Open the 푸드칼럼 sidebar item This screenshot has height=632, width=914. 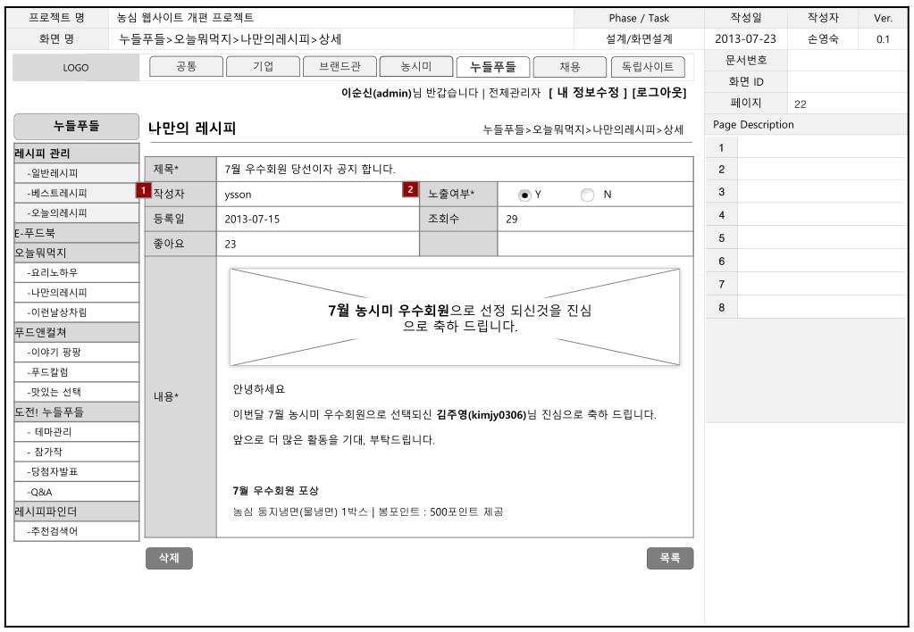click(x=76, y=371)
